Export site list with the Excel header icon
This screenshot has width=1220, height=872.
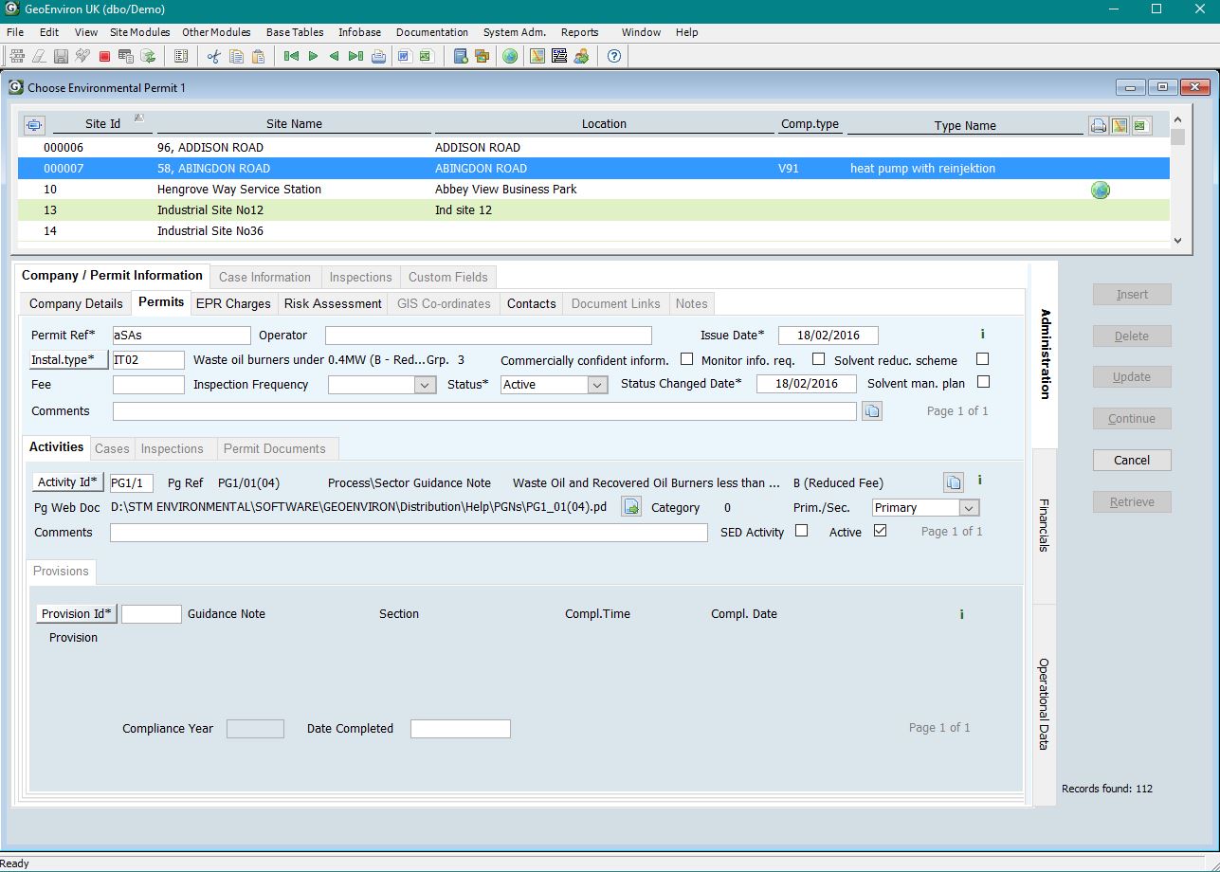pos(1140,125)
